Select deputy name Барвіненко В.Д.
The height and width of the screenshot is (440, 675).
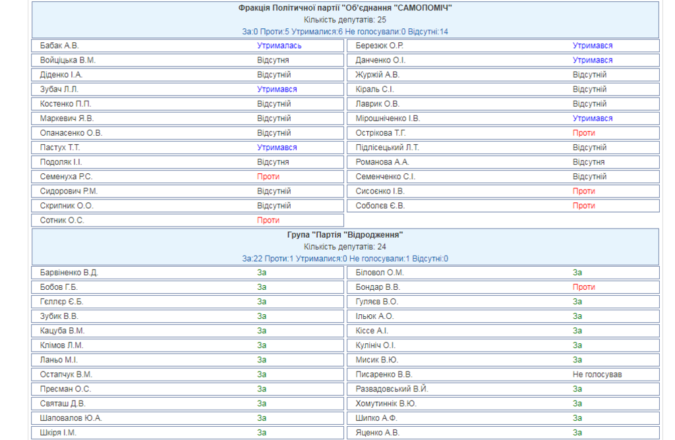[69, 273]
